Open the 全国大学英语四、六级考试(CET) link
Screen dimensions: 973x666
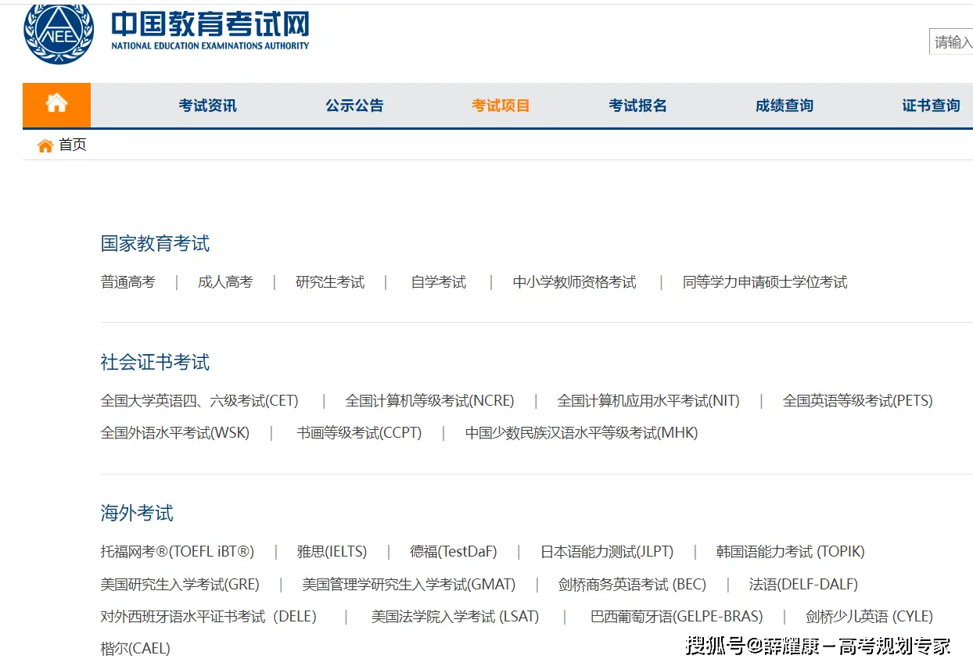pos(199,400)
